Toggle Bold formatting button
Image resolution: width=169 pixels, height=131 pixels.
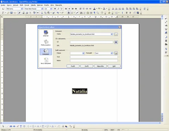55,9
